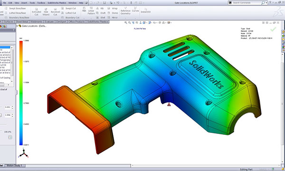Click the green checkmark to confirm
This screenshot has width=285, height=171.
273,29
